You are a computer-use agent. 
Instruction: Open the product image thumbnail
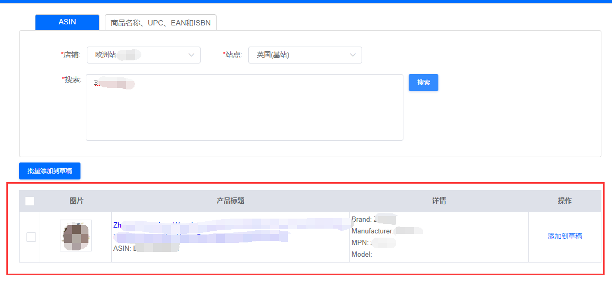pyautogui.click(x=76, y=236)
